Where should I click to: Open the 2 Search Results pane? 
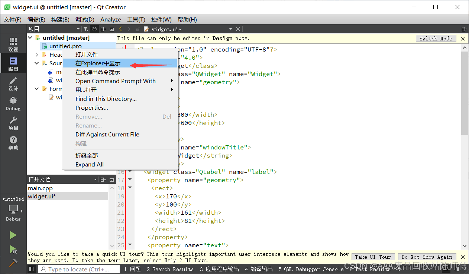[170, 269]
